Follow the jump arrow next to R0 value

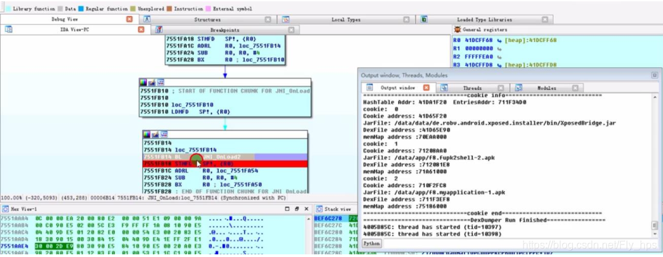(x=500, y=40)
